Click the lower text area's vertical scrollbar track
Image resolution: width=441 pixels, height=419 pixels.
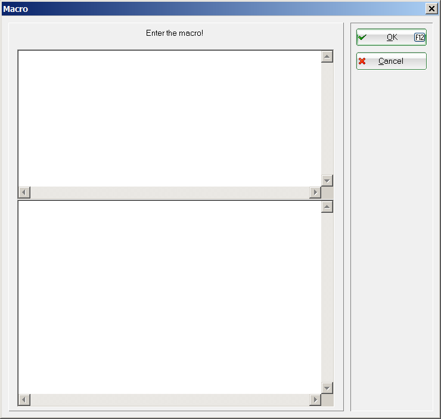coord(327,297)
